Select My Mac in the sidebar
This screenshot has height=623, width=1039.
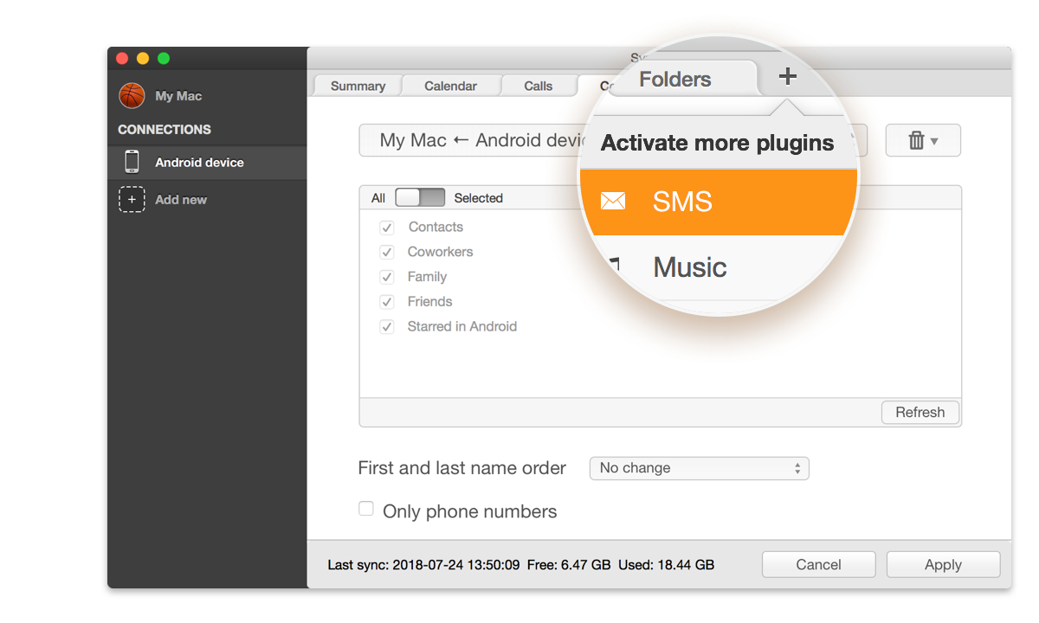(x=207, y=95)
